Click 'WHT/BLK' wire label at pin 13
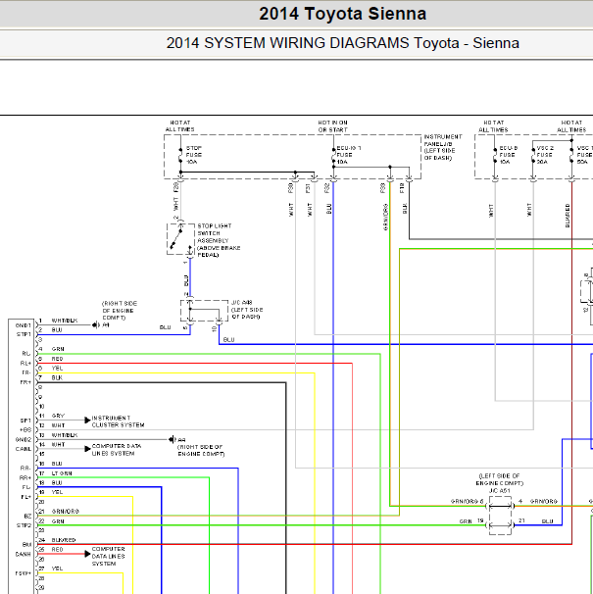This screenshot has width=593, height=594. tap(65, 435)
